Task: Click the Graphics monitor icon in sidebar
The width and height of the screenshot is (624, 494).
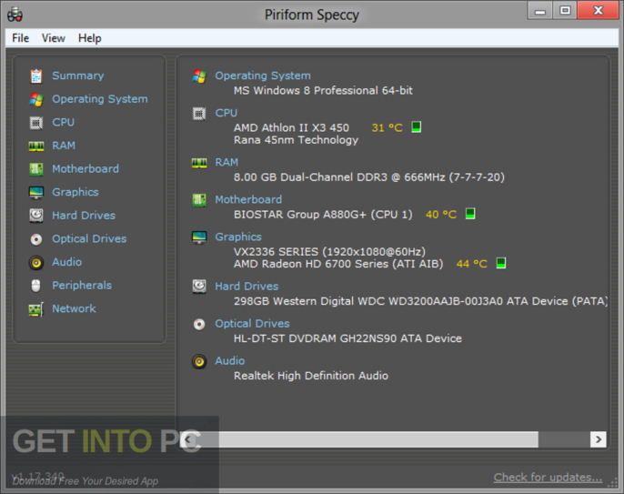Action: pyautogui.click(x=36, y=193)
